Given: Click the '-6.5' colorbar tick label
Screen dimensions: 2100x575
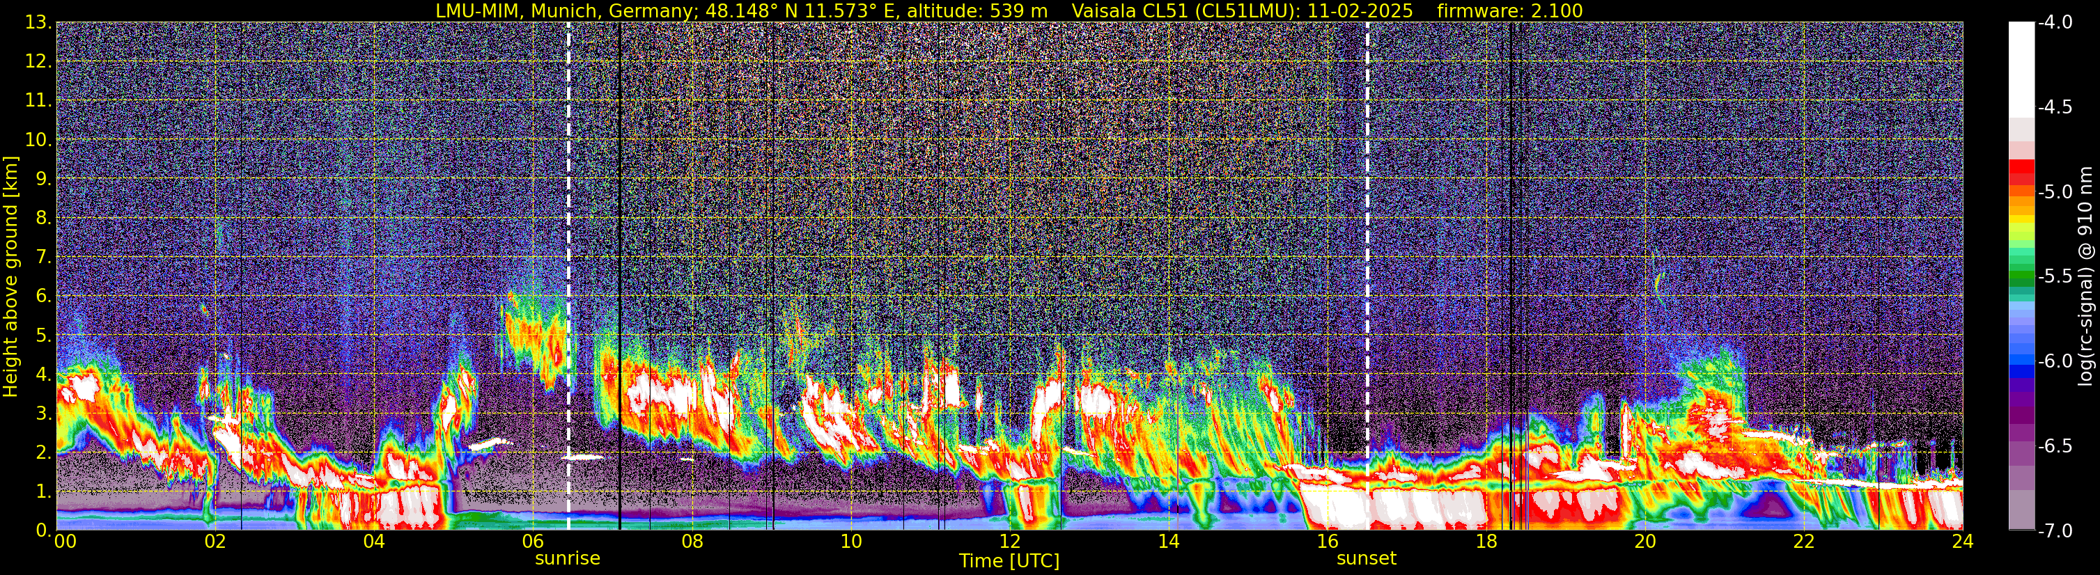Looking at the screenshot, I should [x=2054, y=446].
